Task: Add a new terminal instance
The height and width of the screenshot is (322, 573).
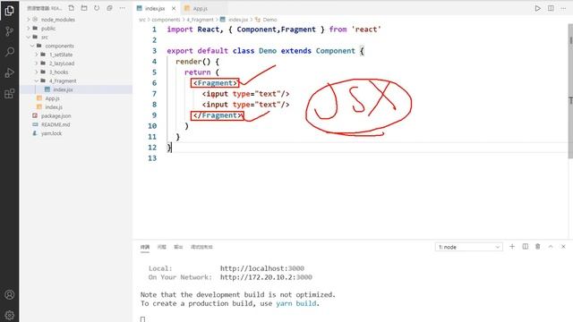Action: pyautogui.click(x=512, y=247)
